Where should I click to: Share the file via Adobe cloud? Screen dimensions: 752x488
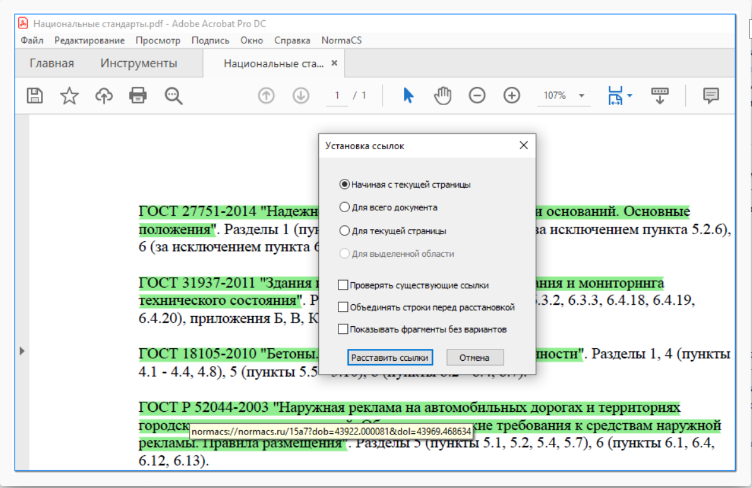click(103, 95)
